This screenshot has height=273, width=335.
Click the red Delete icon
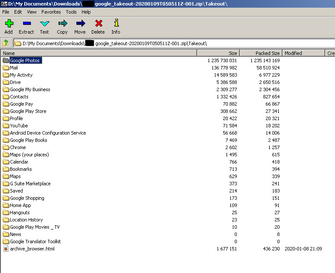[99, 23]
